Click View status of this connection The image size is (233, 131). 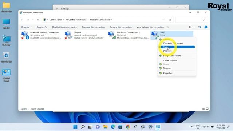[x=150, y=27]
